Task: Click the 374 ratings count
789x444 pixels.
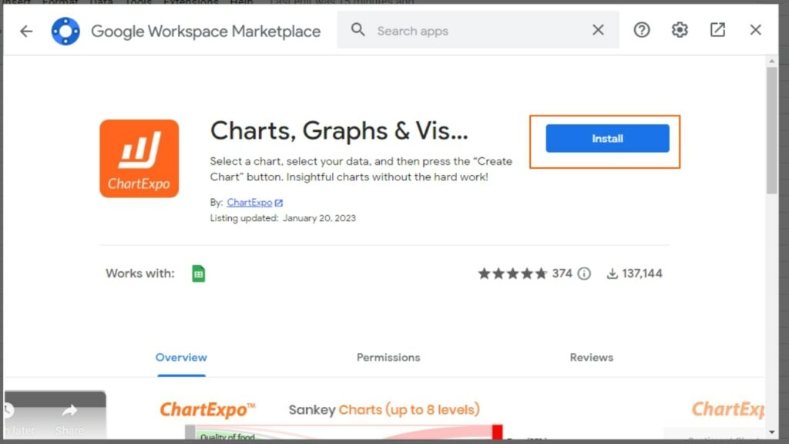Action: click(562, 274)
